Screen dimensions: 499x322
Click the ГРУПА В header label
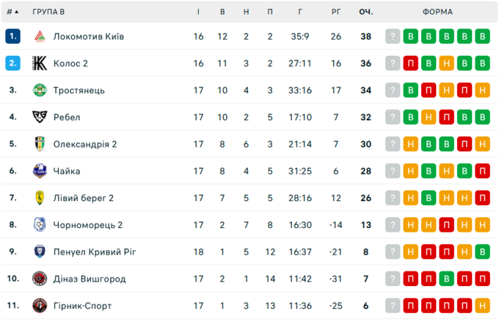(x=48, y=12)
